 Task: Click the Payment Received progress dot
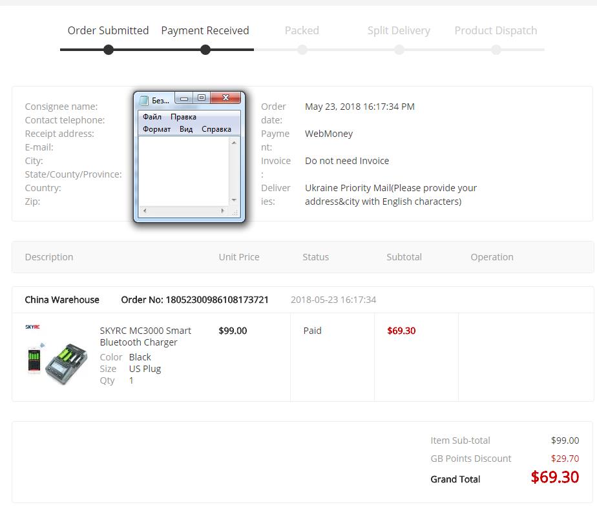[x=205, y=50]
